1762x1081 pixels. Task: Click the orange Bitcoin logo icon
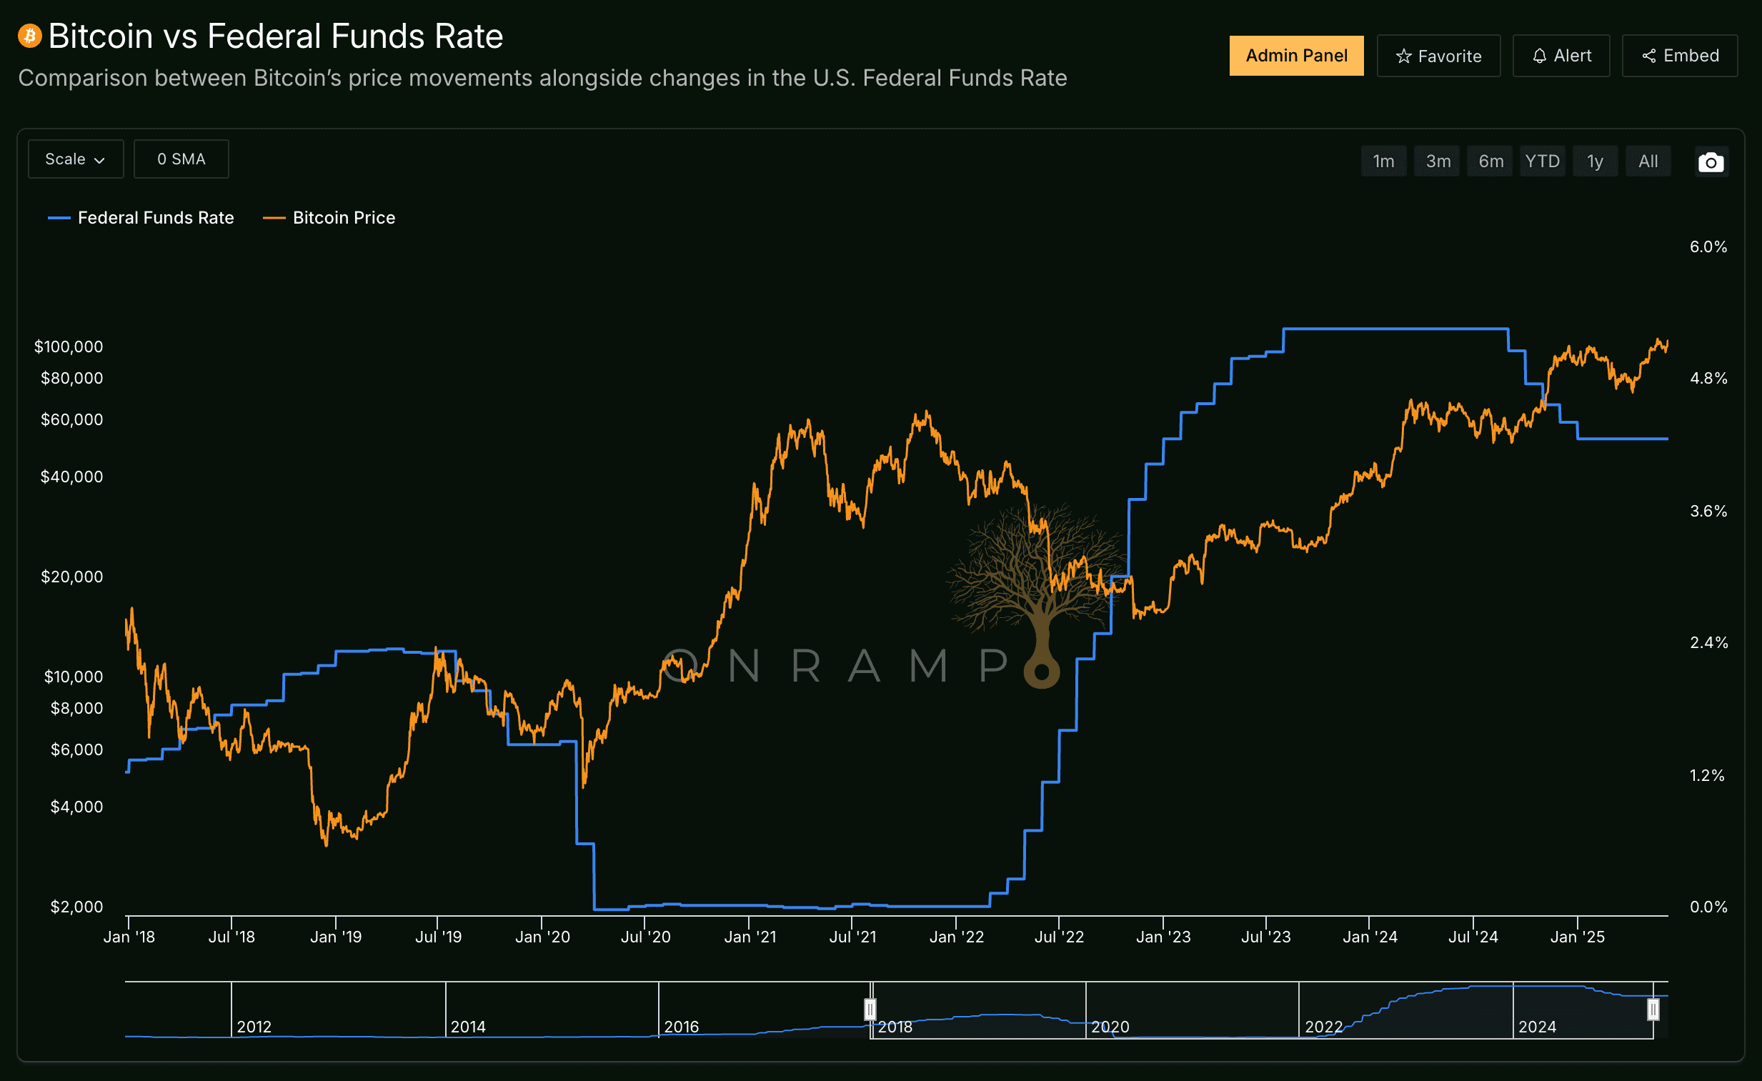tap(30, 36)
